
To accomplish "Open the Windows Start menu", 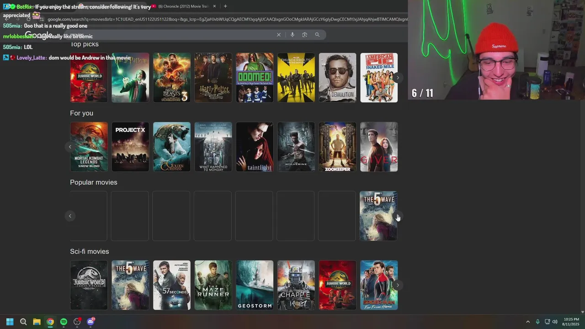I will 10,322.
